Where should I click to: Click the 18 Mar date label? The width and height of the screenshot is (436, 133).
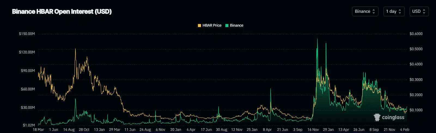[x=38, y=129]
